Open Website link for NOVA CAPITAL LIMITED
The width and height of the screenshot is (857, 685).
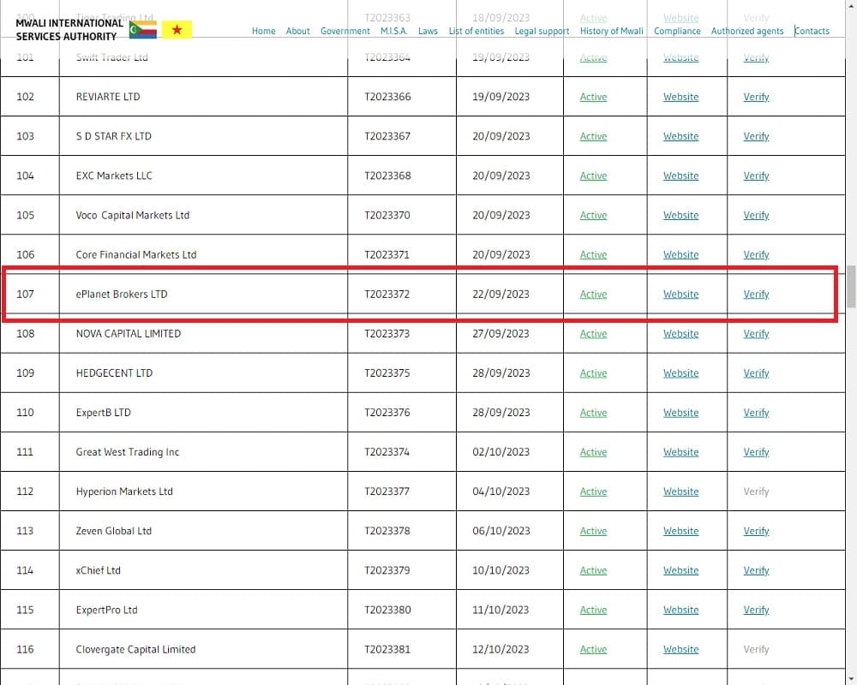[x=680, y=334]
